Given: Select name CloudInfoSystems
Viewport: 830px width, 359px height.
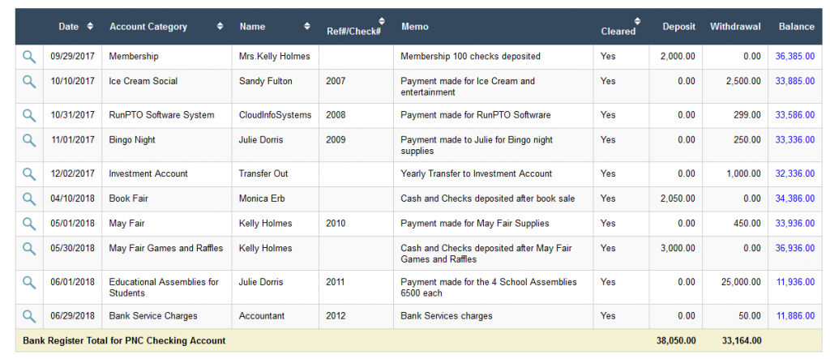Looking at the screenshot, I should (276, 115).
